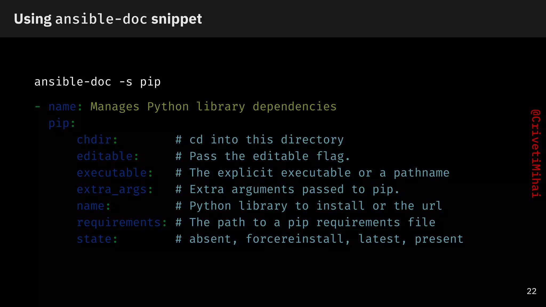
Task: Click the slide number 22
Action: 532,291
